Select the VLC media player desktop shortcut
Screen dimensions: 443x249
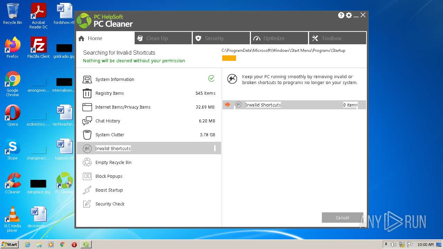(x=12, y=219)
